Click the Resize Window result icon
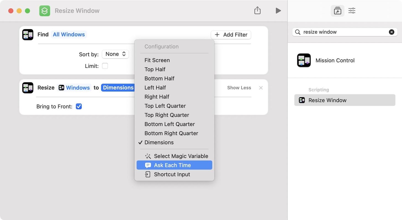 [302, 100]
